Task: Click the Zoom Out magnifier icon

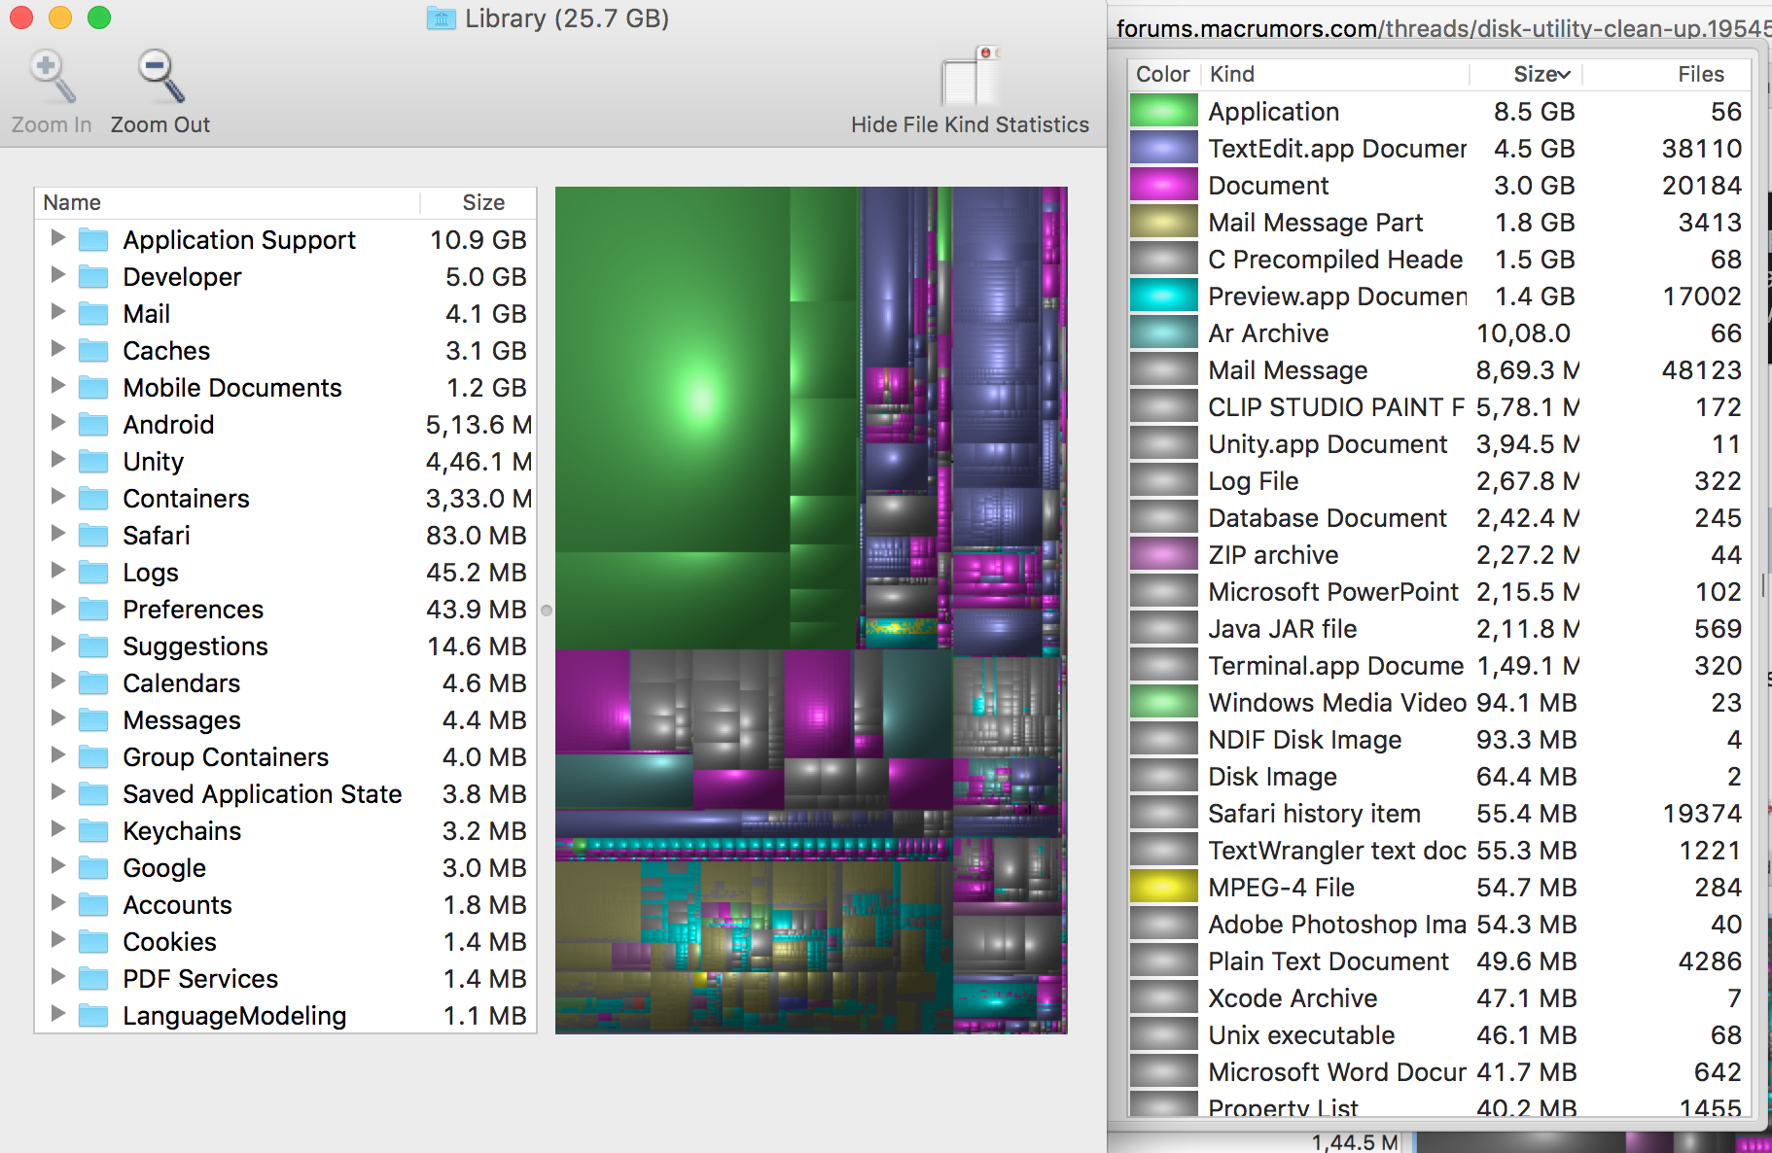Action: coord(160,76)
